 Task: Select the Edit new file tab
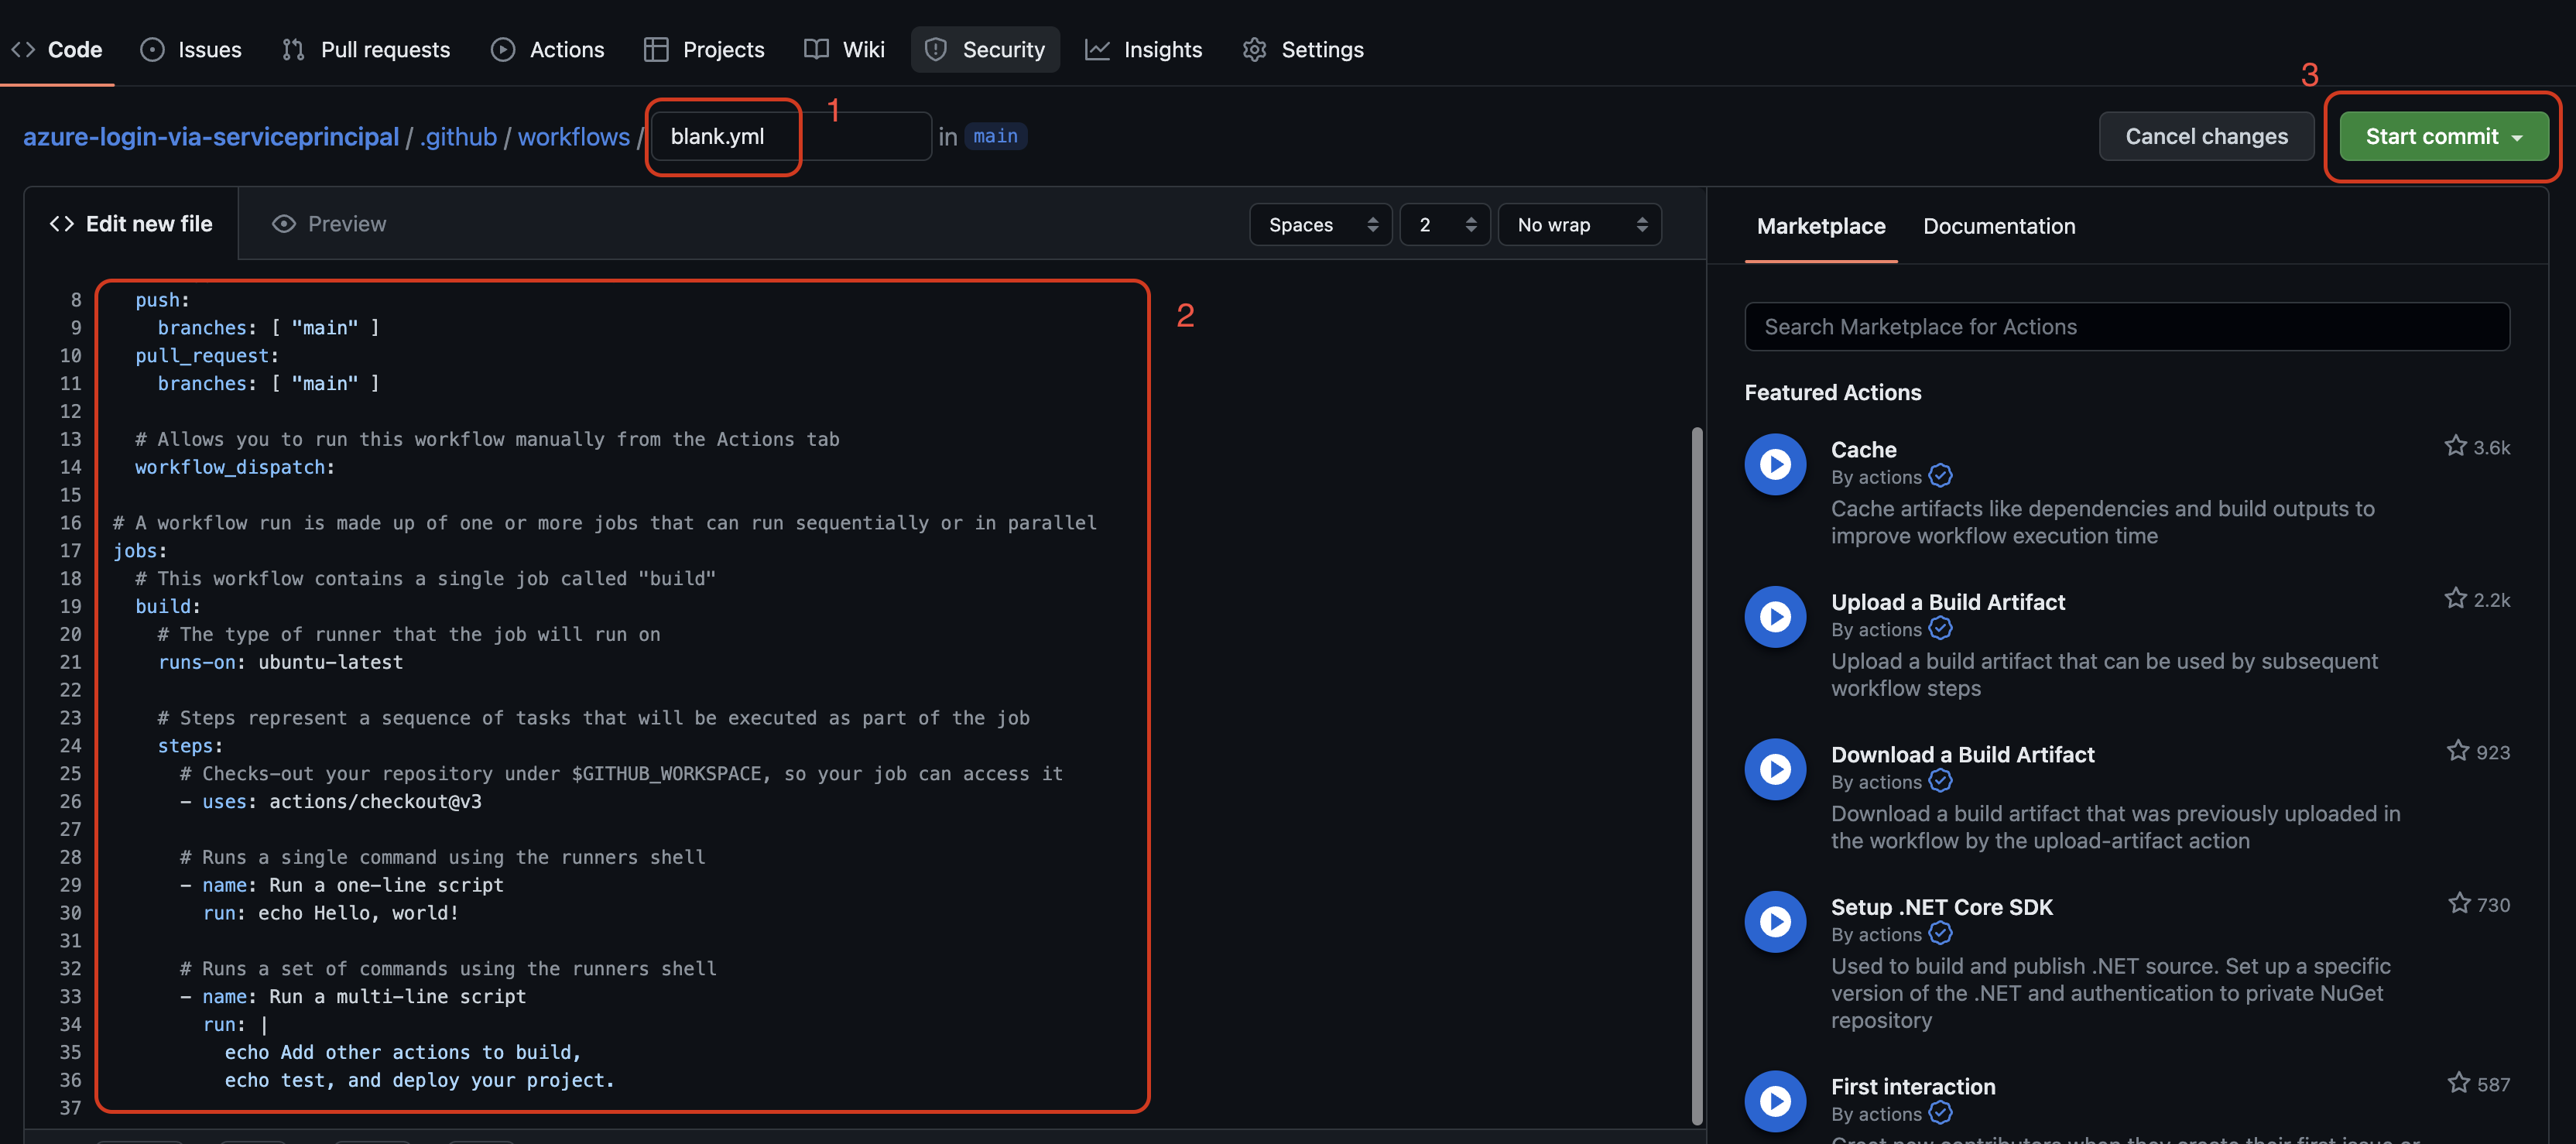pyautogui.click(x=131, y=224)
